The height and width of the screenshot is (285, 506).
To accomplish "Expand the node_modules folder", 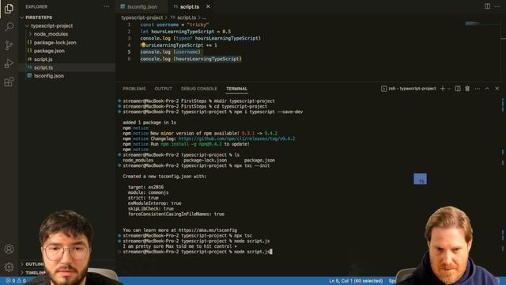I will point(67,34).
